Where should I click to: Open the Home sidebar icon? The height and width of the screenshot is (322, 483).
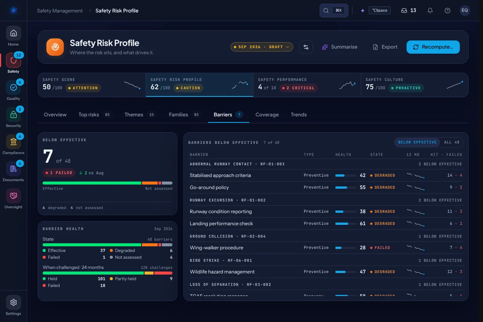13,33
